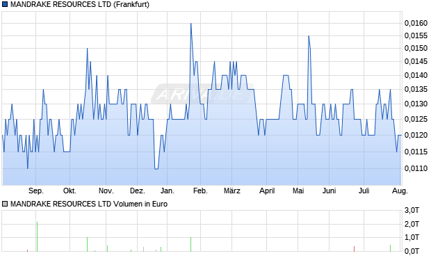Click the 'Jan.' month label
The width and height of the screenshot is (431, 258).
168,191
